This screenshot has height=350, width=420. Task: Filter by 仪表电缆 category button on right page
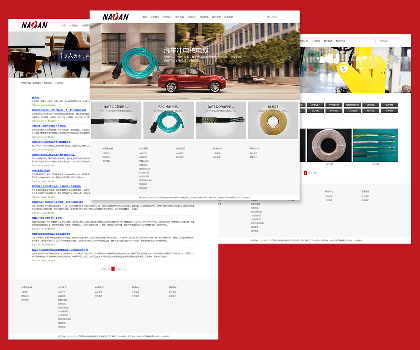click(389, 111)
